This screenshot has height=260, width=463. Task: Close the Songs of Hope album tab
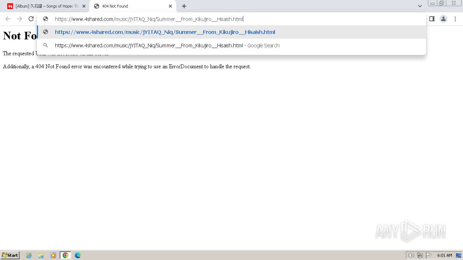point(84,6)
